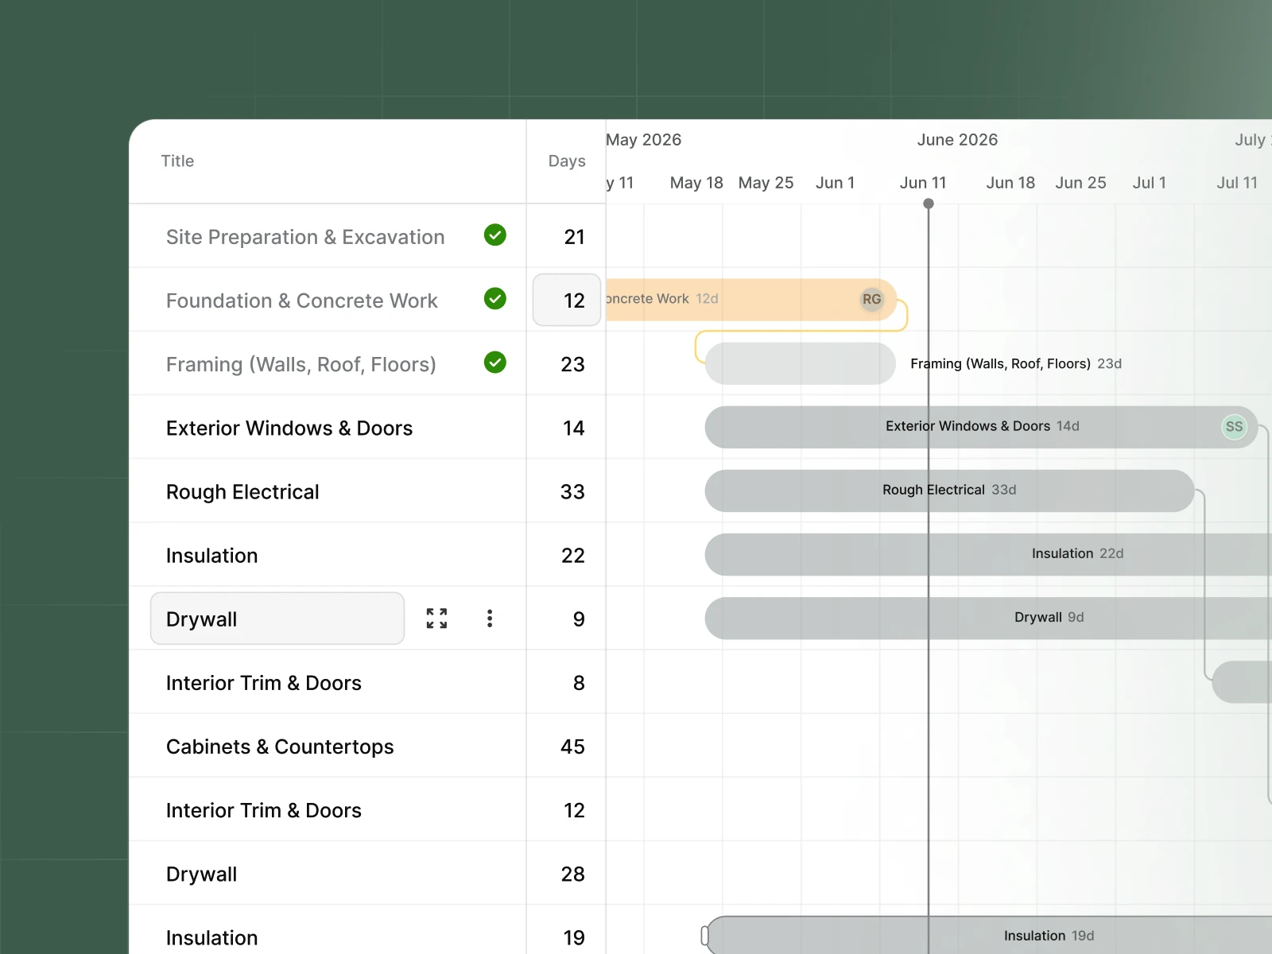
Task: Click the checkmark beside Foundation & Concrete Work
Action: point(494,300)
